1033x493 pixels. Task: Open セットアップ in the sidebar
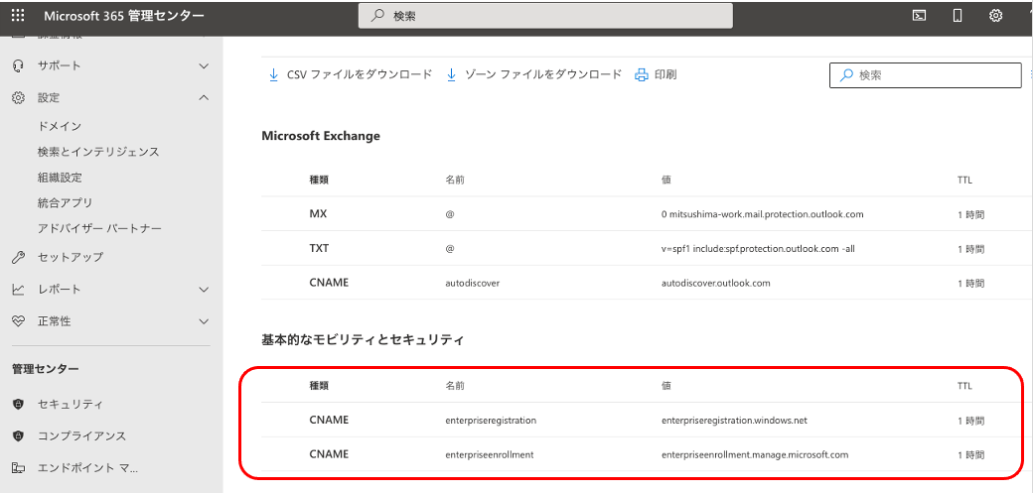click(x=71, y=257)
